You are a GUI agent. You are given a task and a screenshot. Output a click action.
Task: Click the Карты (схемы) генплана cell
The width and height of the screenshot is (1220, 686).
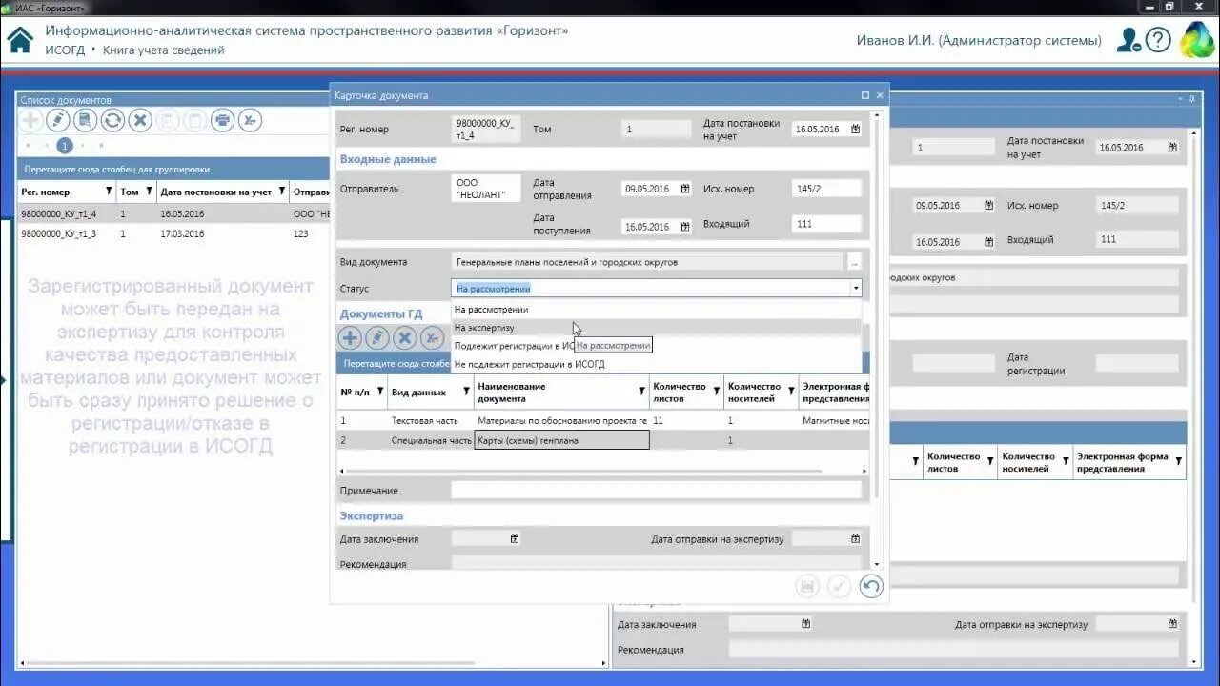[x=561, y=440]
